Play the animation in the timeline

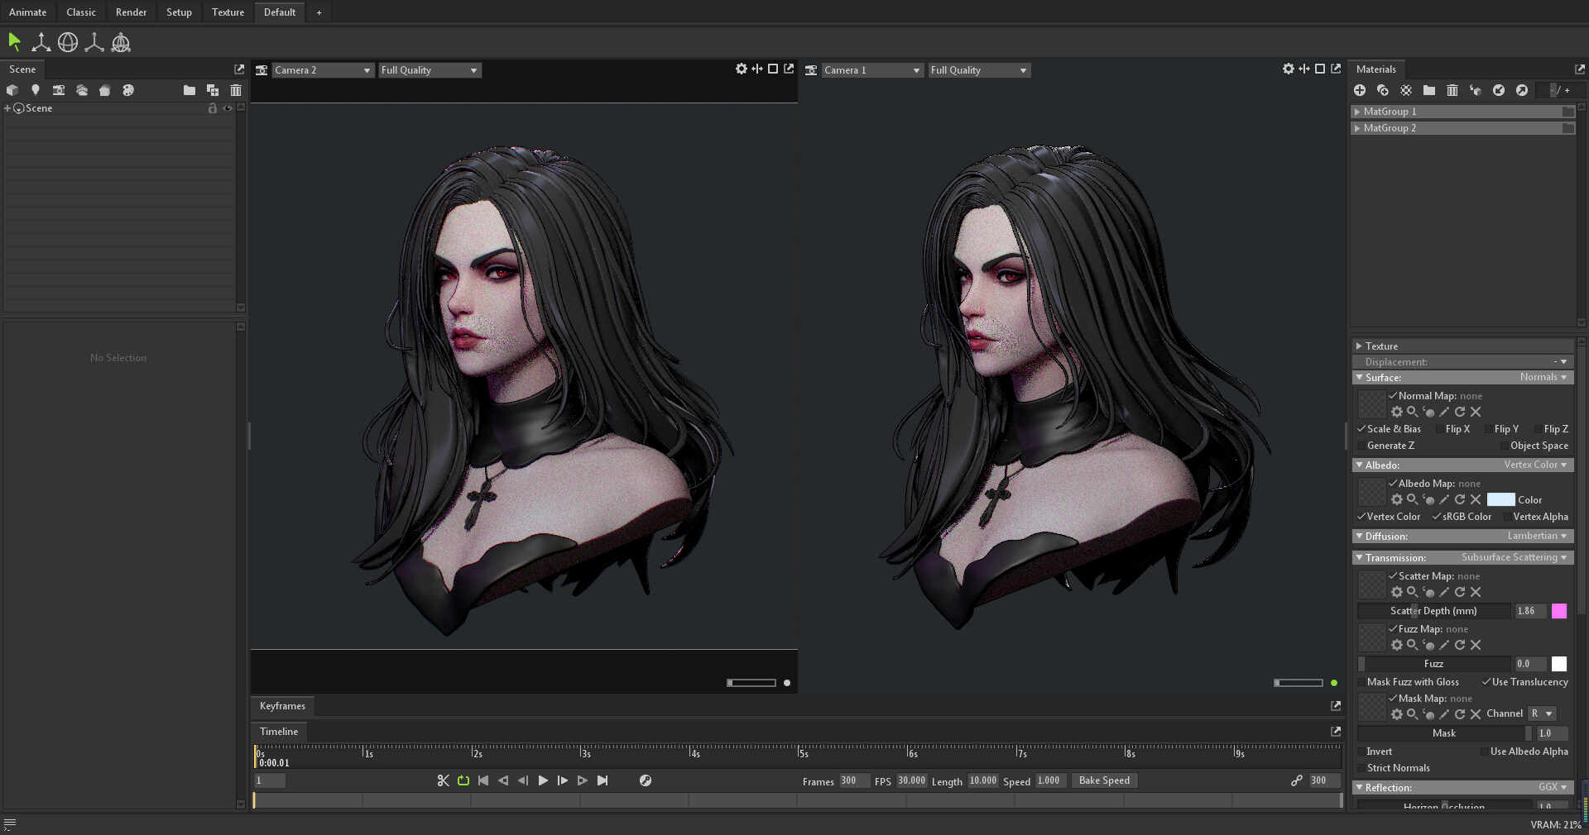[x=543, y=780]
